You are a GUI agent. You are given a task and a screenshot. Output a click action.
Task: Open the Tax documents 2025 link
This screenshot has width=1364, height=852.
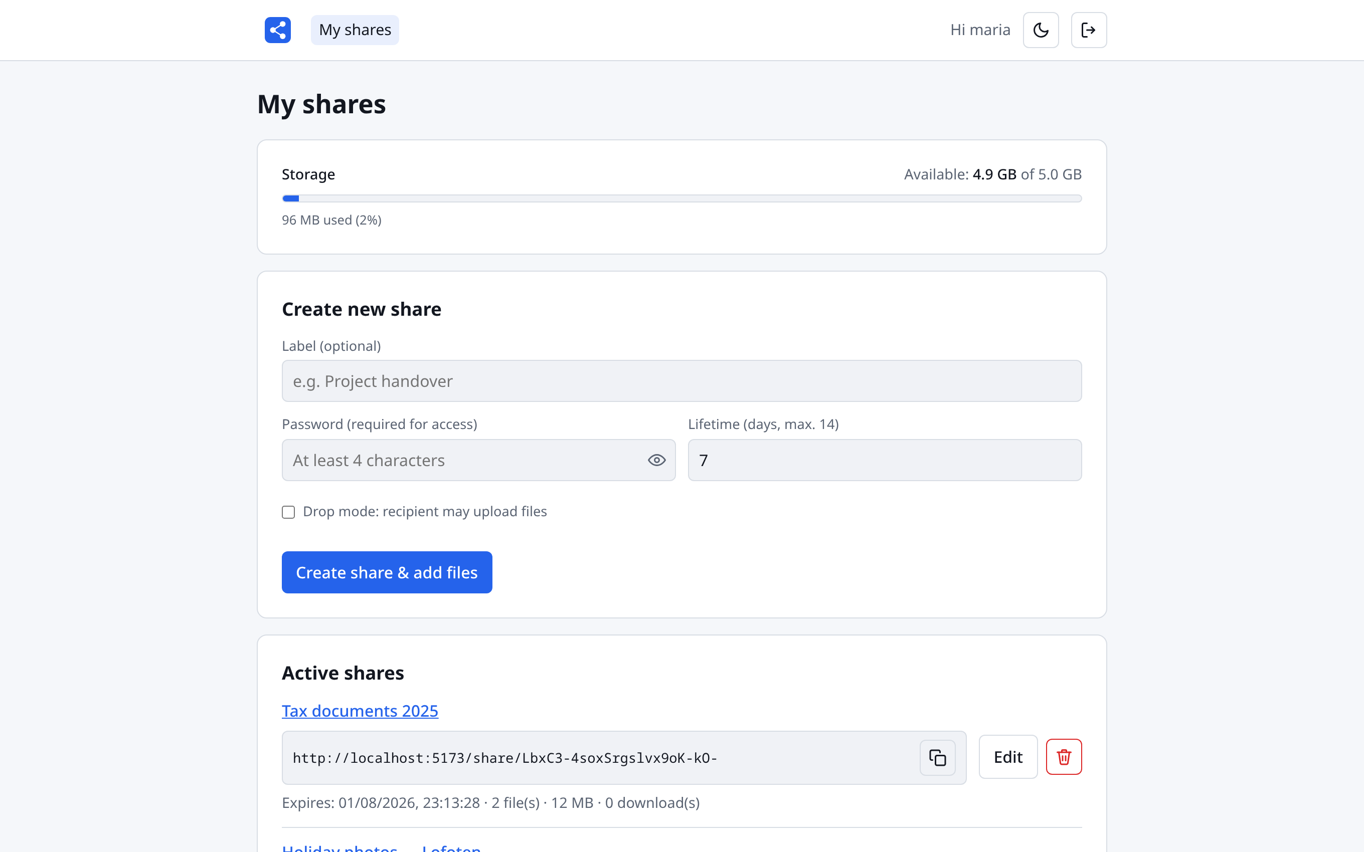coord(360,711)
